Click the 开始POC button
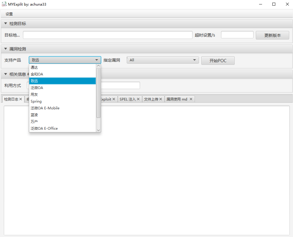This screenshot has width=293, height=237. point(218,60)
